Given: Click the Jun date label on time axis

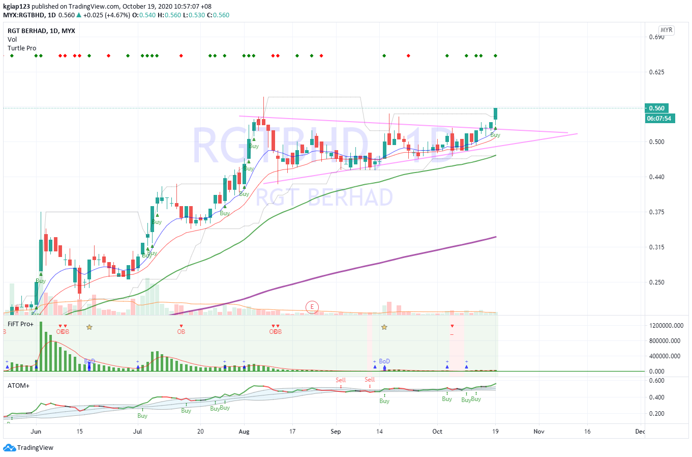Looking at the screenshot, I should (x=36, y=432).
